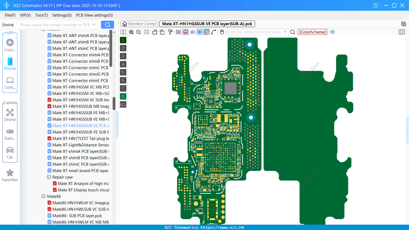Click the component search magnifier icon
Viewport: 409px width, 230px height.
[293, 32]
